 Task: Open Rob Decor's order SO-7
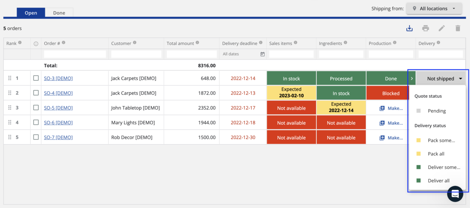(58, 137)
